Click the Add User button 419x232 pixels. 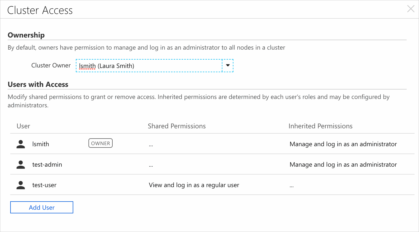pos(42,207)
